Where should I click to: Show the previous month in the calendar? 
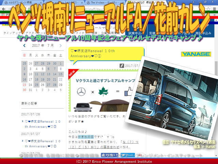pos(25,45)
